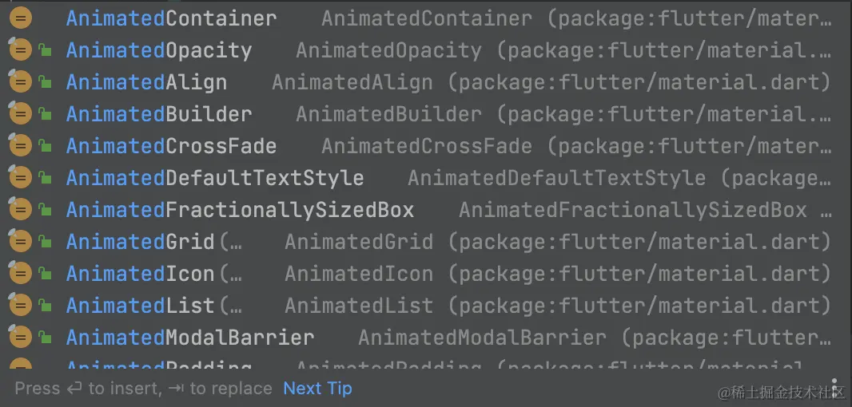Select the partially visible AnimatedPadding row

tap(158, 366)
